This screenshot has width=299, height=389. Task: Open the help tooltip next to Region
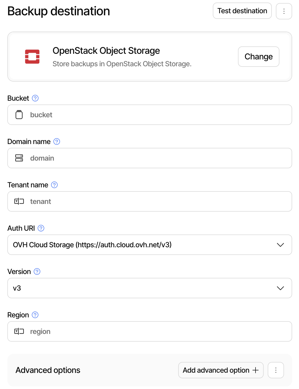coord(35,315)
